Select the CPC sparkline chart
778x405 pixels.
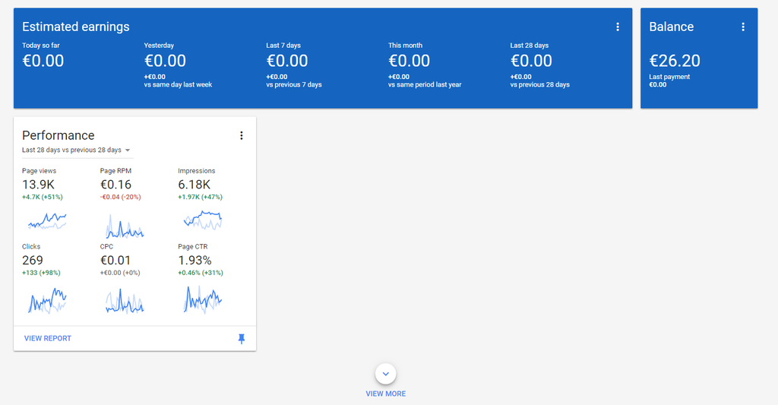pyautogui.click(x=125, y=301)
